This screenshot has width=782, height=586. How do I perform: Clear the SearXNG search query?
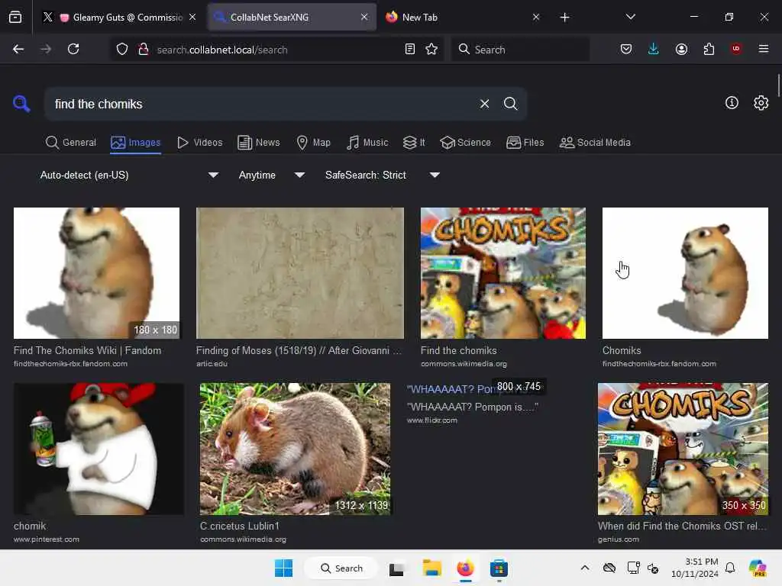point(484,104)
